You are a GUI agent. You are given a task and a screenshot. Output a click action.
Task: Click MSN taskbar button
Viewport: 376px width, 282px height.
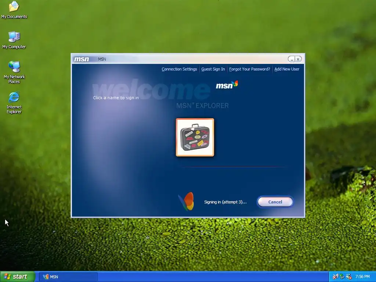[x=68, y=277]
